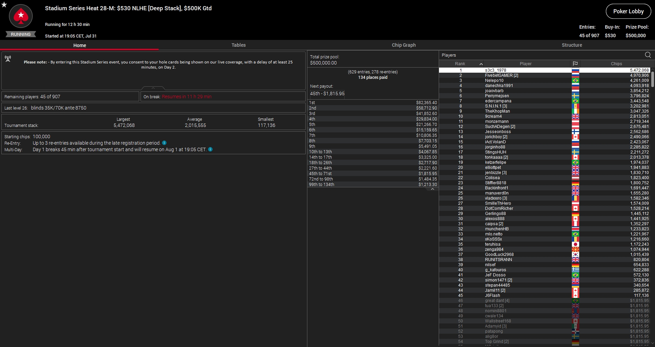Click the 1st place payout row
The width and height of the screenshot is (655, 347).
click(373, 103)
